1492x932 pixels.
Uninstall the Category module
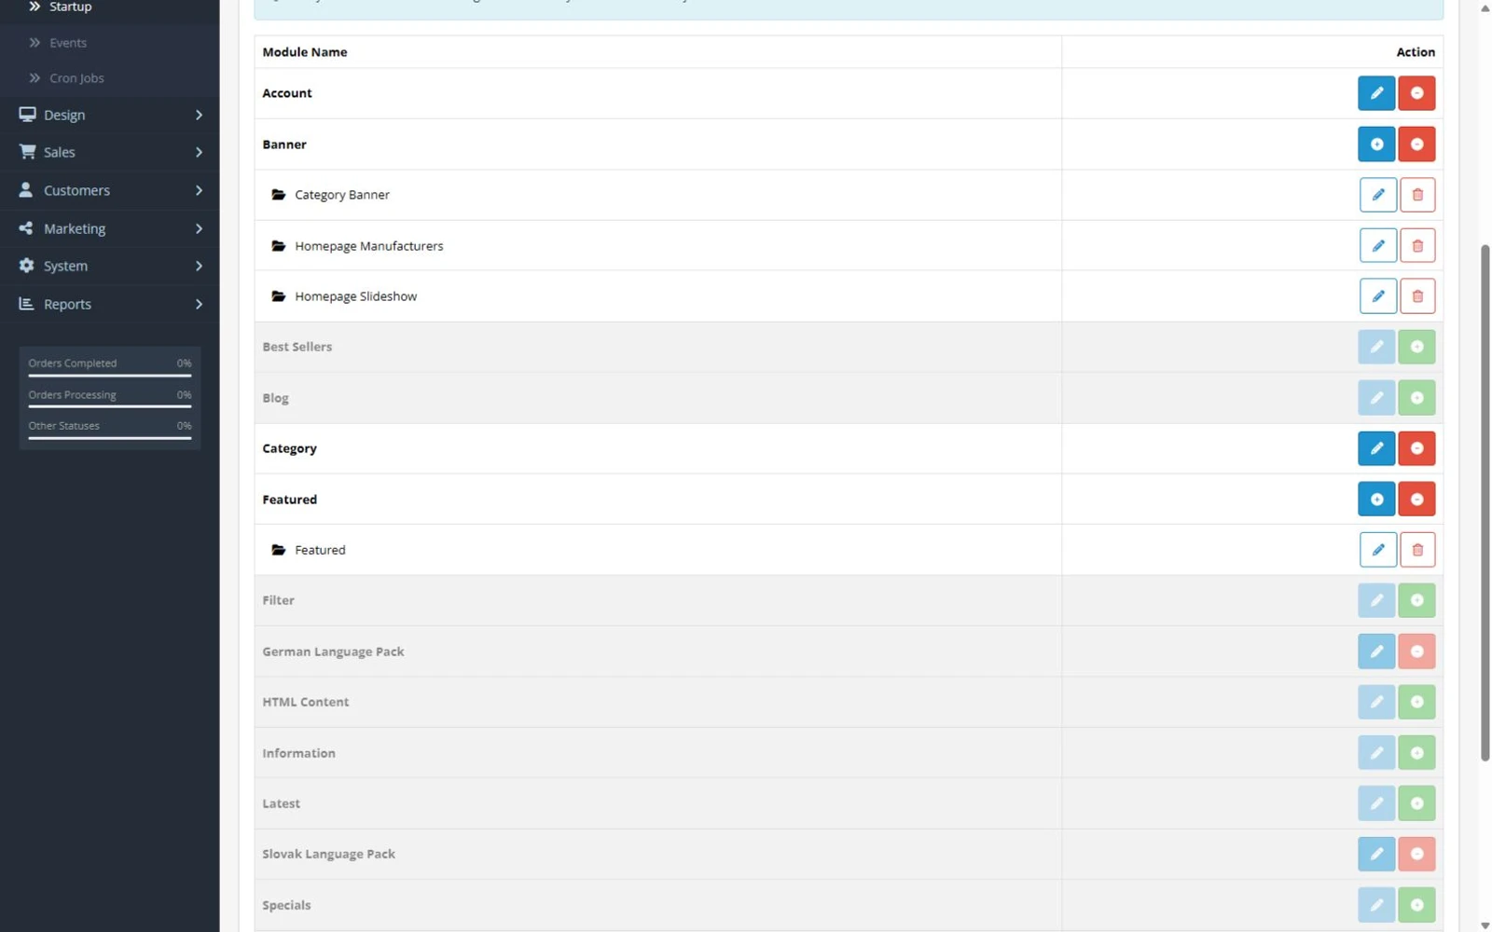click(1416, 448)
